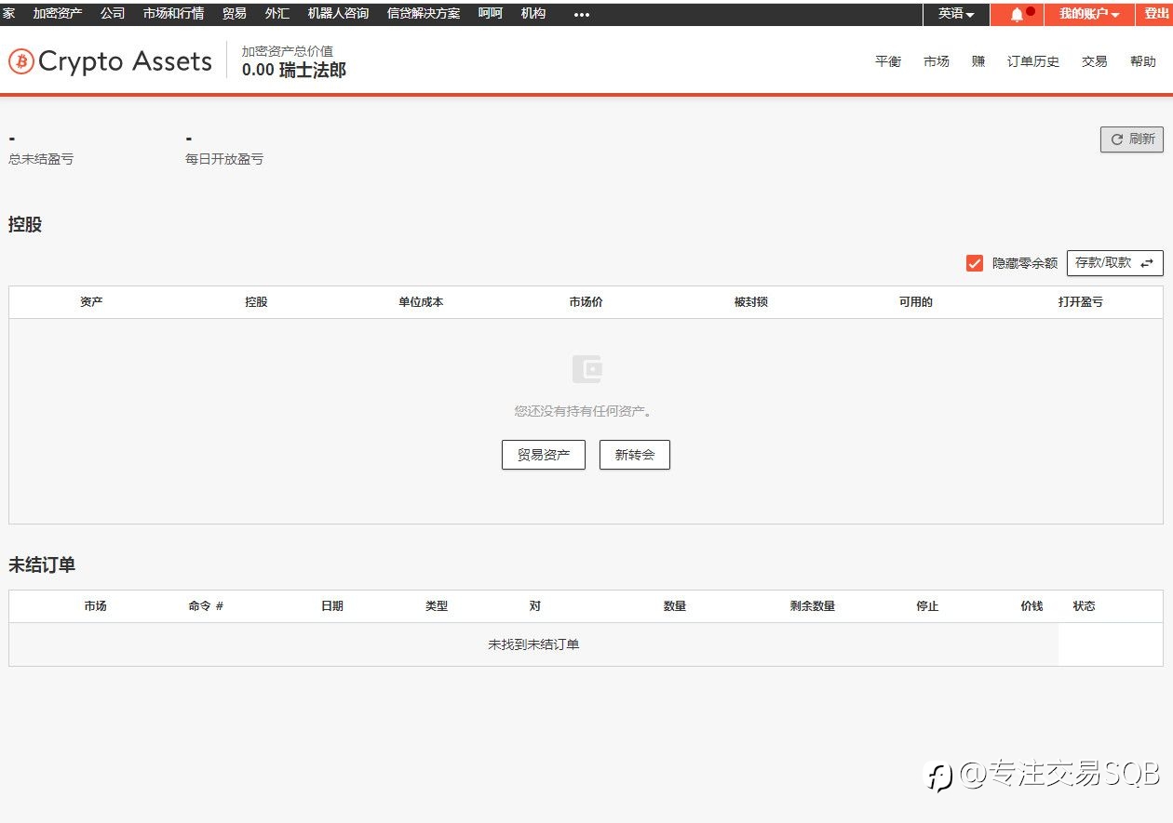Switch to the 帮助 tab
The height and width of the screenshot is (823, 1173).
click(x=1143, y=61)
